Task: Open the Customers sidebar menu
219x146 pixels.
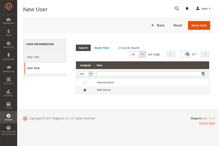Action: click(x=8, y=57)
